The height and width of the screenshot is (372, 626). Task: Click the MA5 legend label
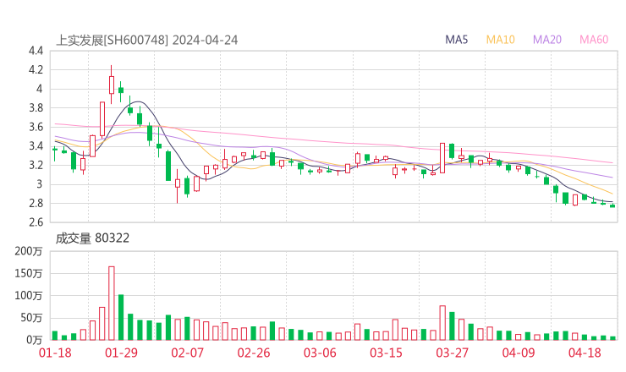coord(456,40)
